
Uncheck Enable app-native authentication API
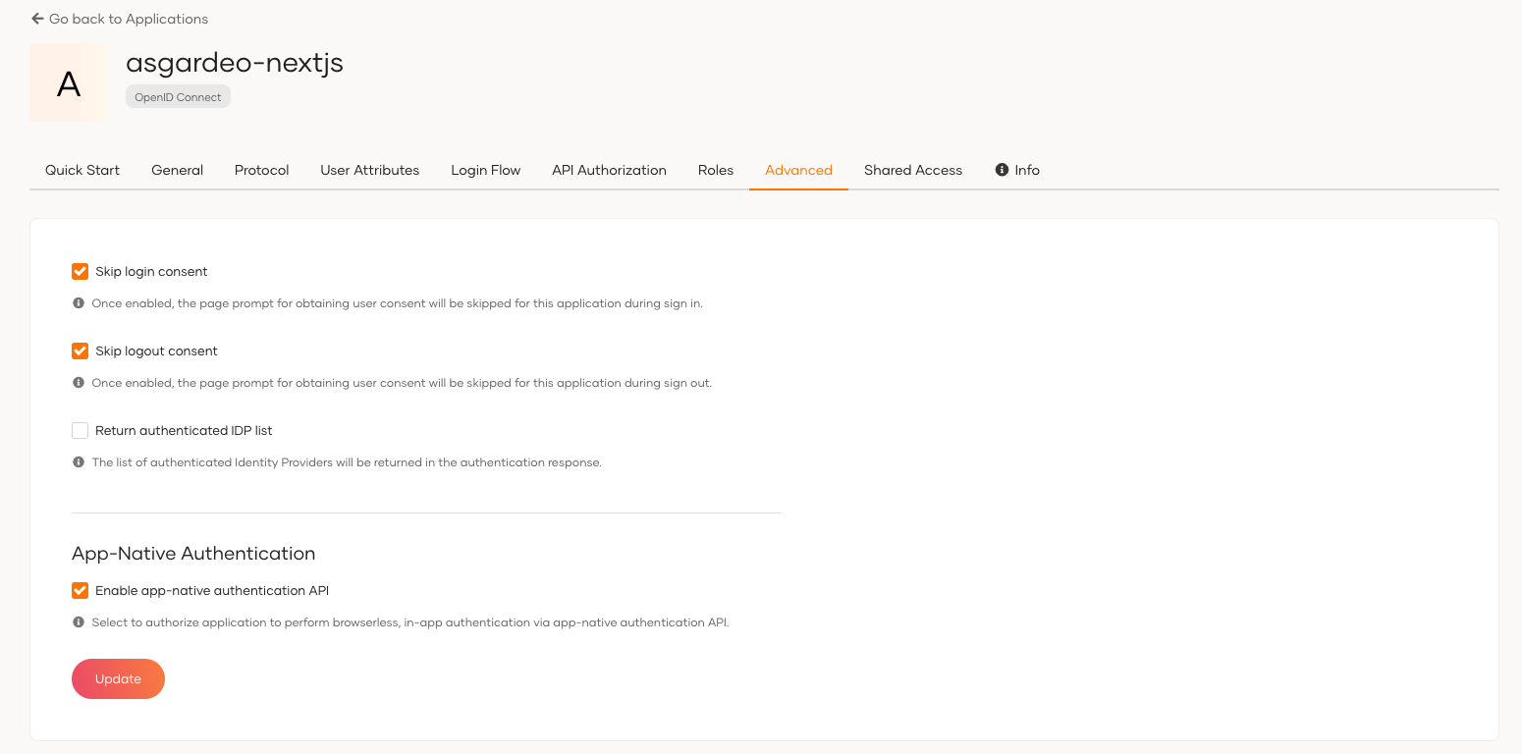pos(80,590)
